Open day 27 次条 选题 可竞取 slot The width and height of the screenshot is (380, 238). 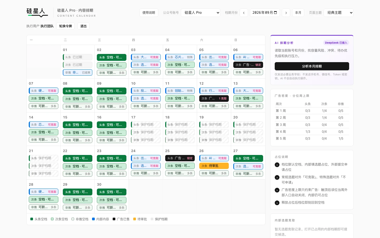coord(248,166)
